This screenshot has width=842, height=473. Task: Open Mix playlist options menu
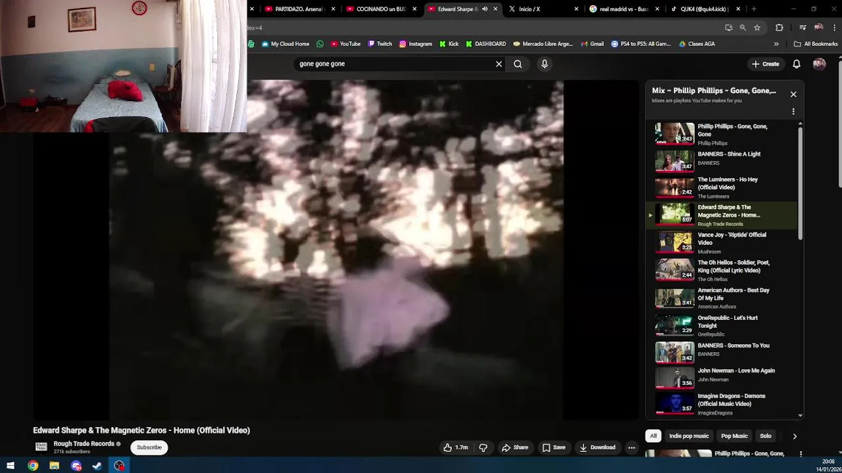[793, 111]
